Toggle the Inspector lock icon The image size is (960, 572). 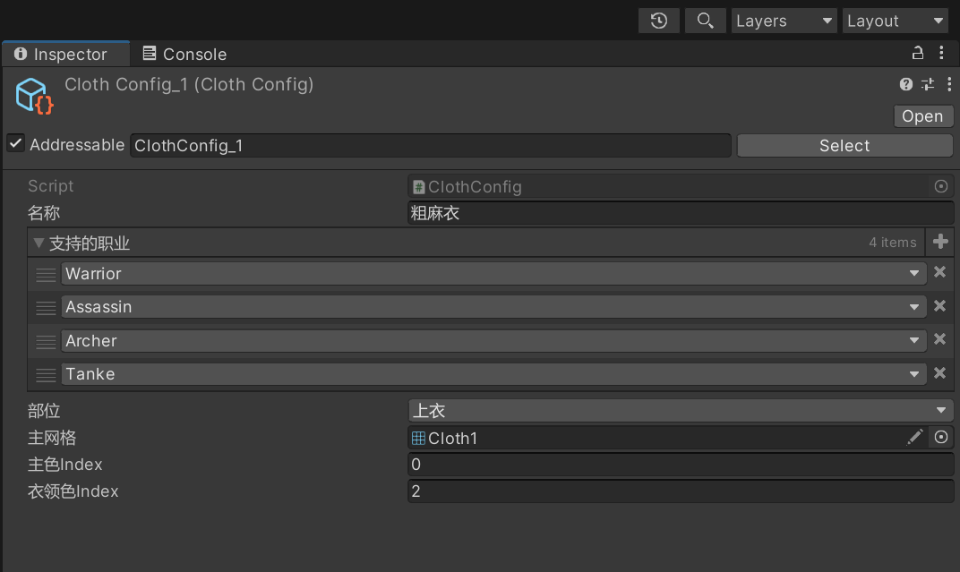coord(917,54)
